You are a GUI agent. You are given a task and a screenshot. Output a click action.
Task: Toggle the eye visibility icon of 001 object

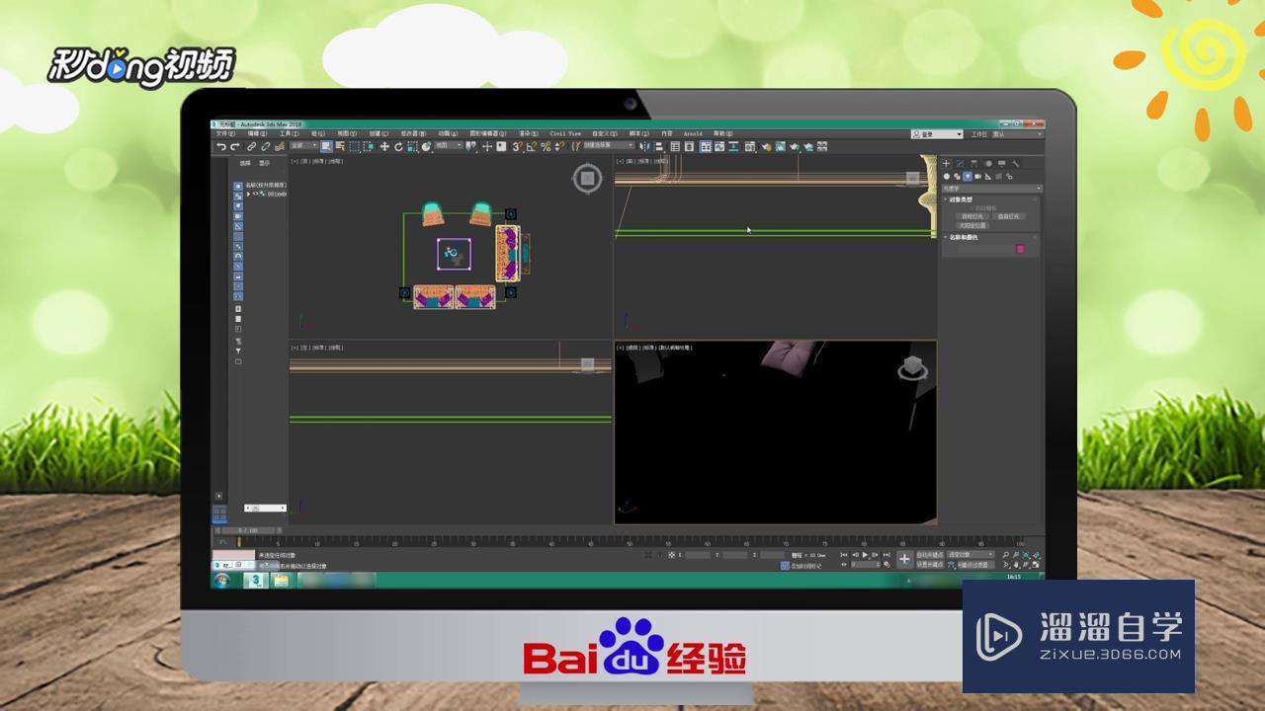256,194
